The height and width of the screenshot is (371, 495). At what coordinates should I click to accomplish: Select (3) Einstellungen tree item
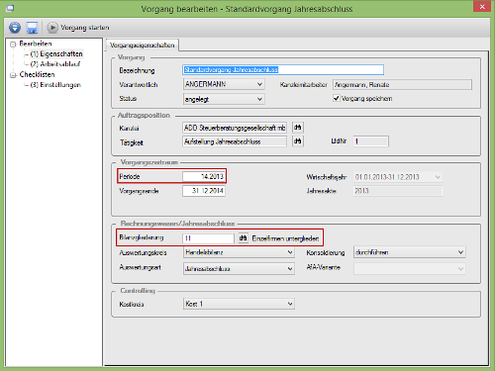coord(55,85)
